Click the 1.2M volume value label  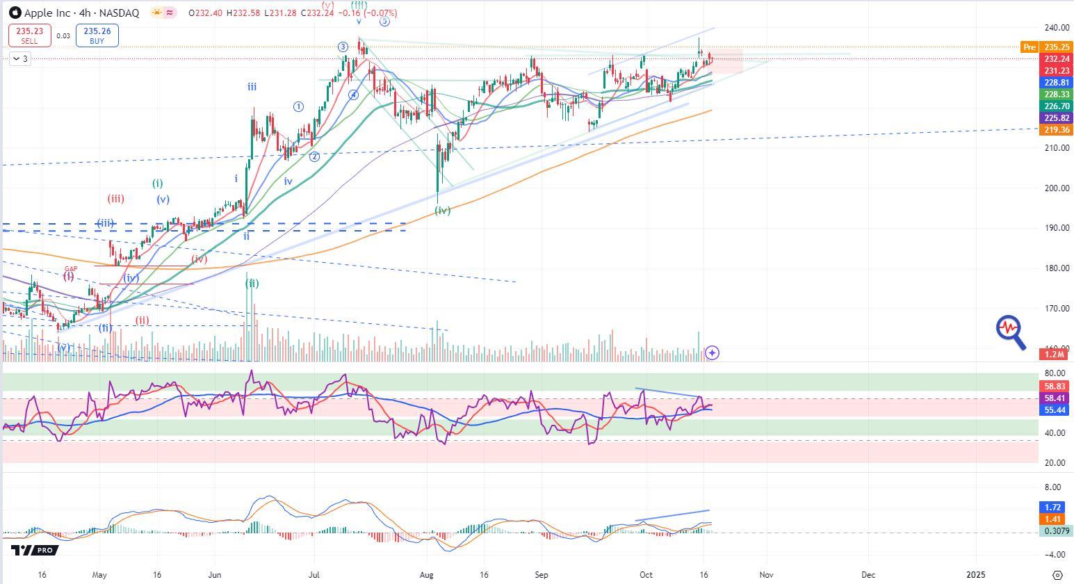pos(1055,355)
